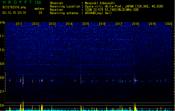Click time marker 2316
175x111 pixels.
[102, 24]
